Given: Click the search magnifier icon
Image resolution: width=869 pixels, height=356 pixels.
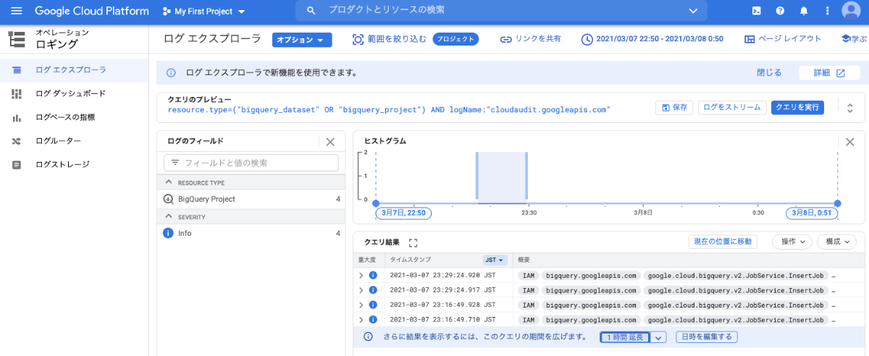Looking at the screenshot, I should click(x=311, y=11).
